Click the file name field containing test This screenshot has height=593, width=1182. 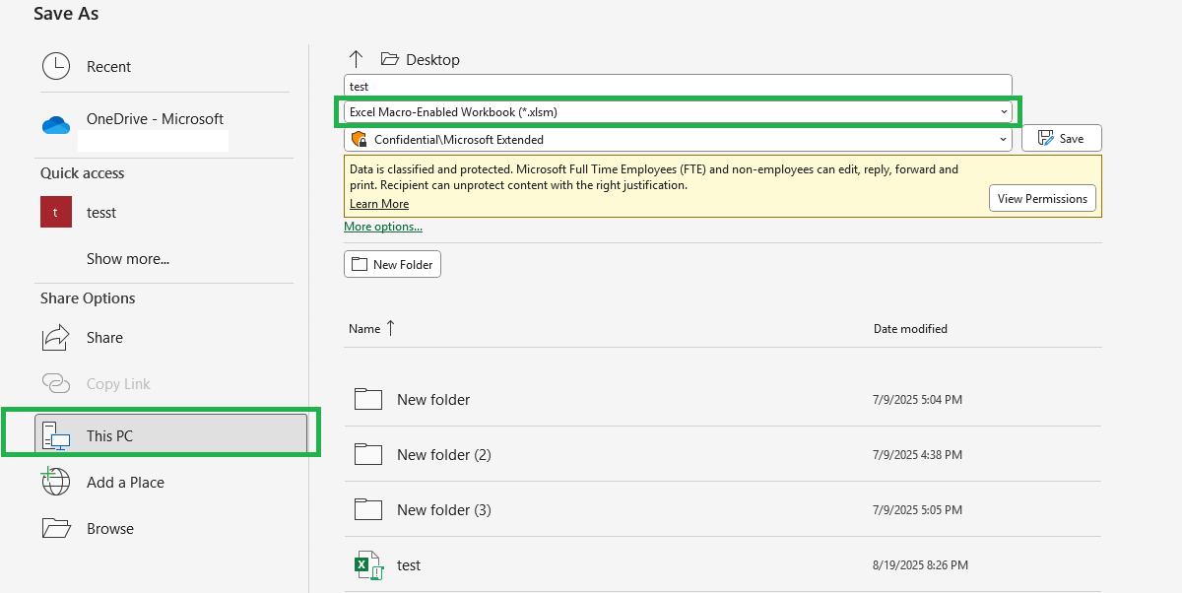pos(678,87)
